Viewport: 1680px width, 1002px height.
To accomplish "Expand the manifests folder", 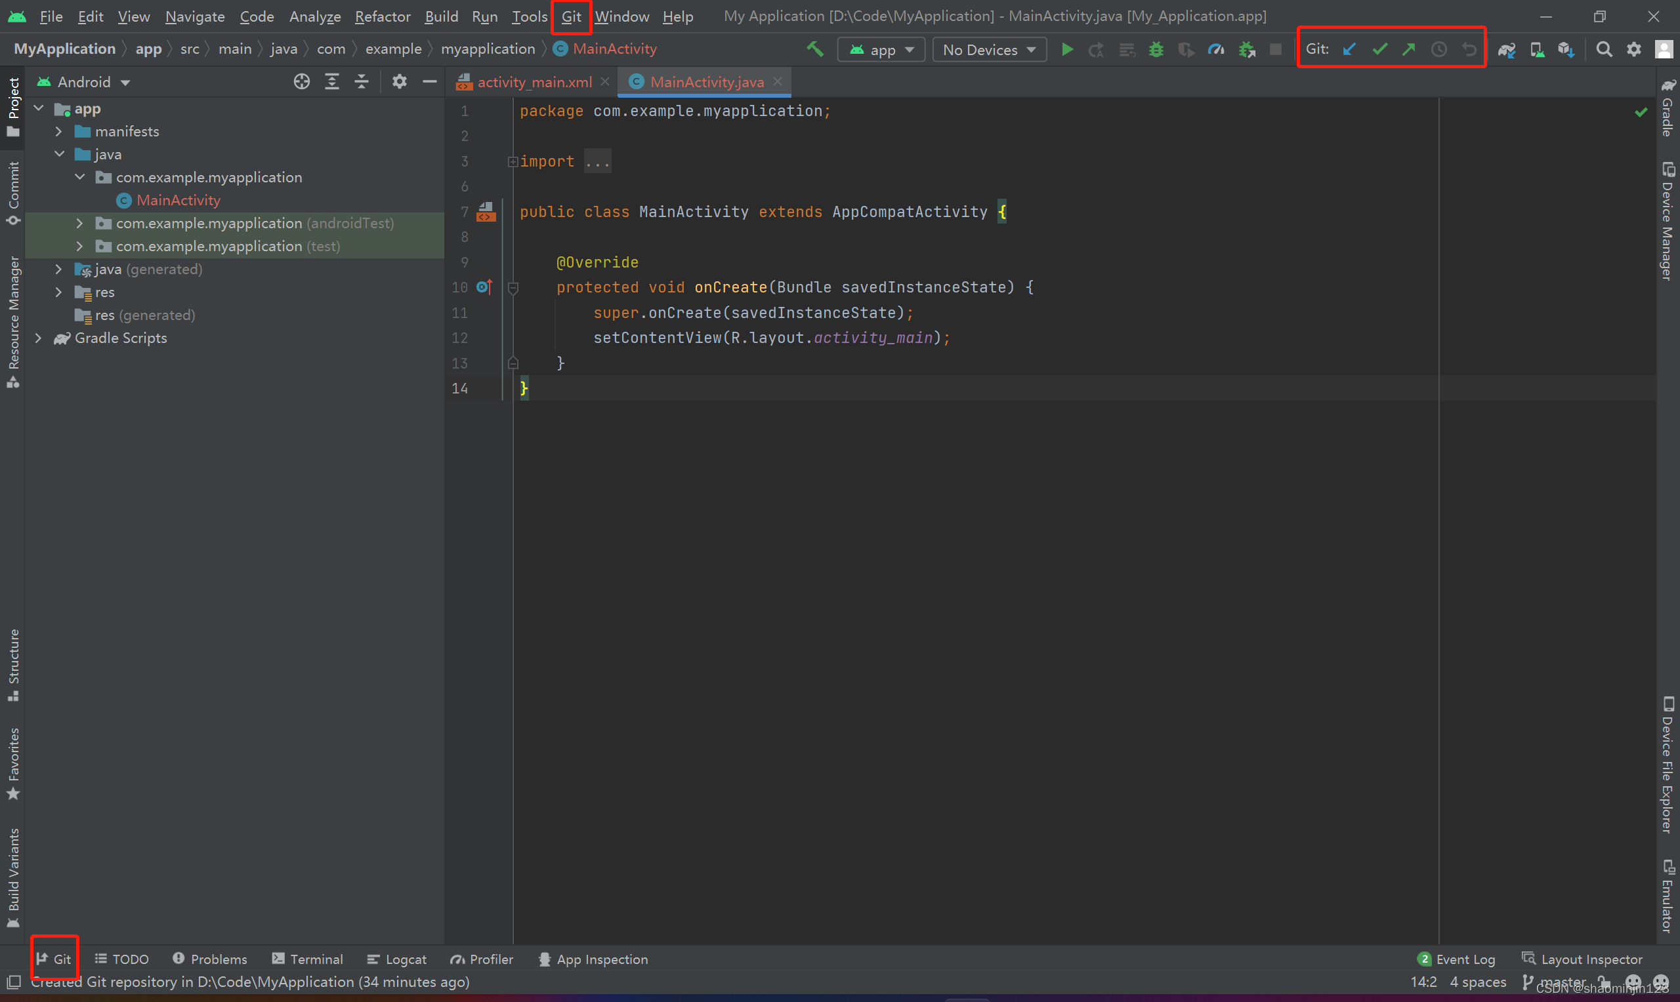I will point(59,132).
